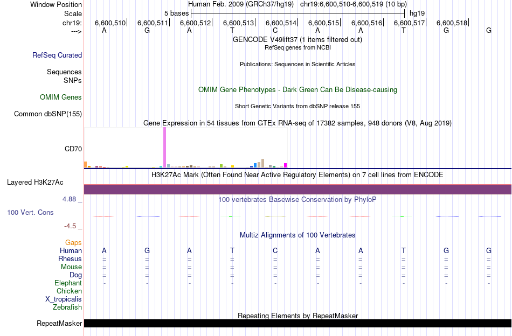Viewport: 512px width, 336px height.
Task: Click the Gaps row label
Action: click(73, 243)
